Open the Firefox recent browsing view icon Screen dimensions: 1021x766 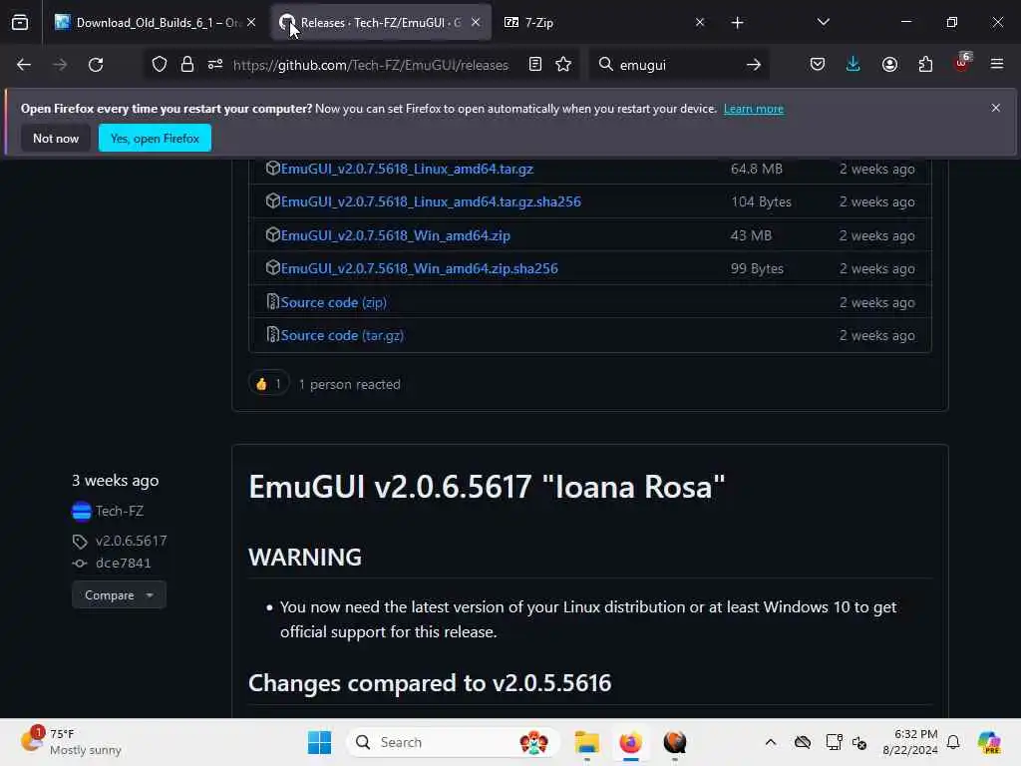[x=20, y=23]
